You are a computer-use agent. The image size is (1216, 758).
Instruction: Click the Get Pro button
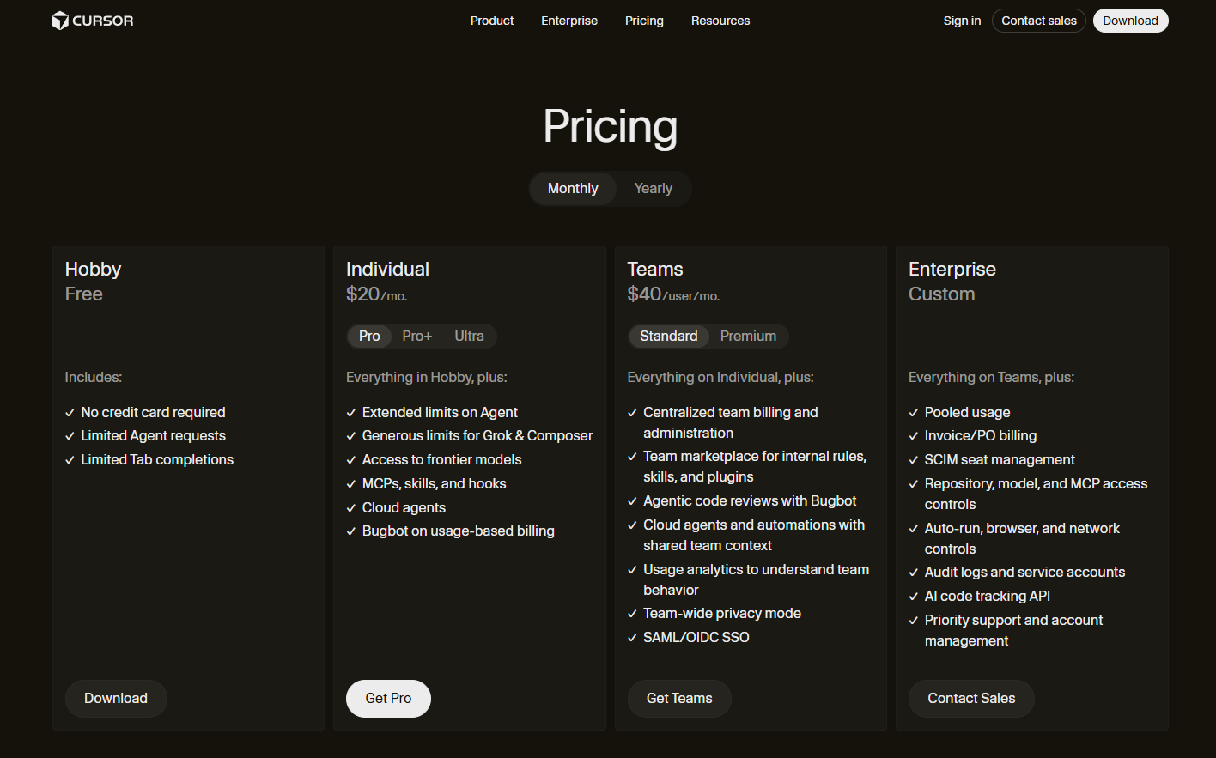pos(388,699)
